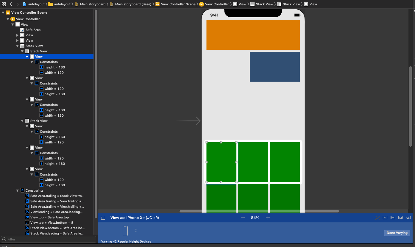Image resolution: width=415 pixels, height=247 pixels.
Task: Click the 84% zoom level
Action: (255, 218)
